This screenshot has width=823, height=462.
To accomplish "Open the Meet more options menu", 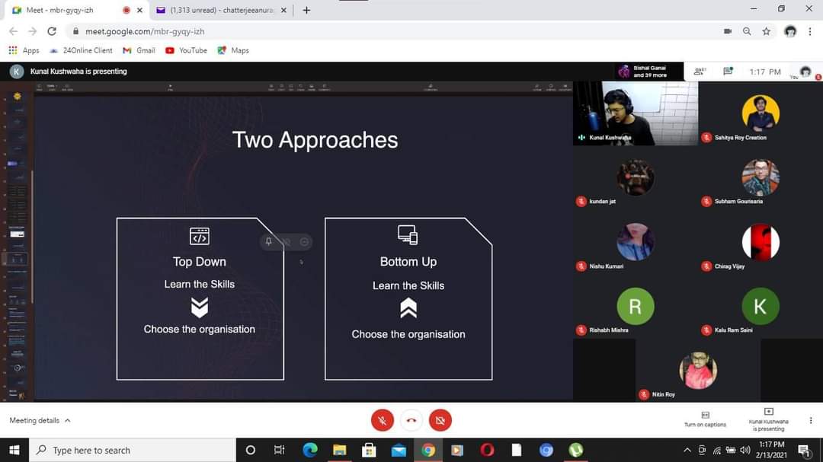I will coord(811,420).
